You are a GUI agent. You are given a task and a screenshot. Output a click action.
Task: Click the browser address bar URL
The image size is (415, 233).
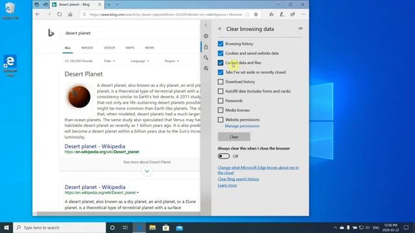[x=166, y=14]
